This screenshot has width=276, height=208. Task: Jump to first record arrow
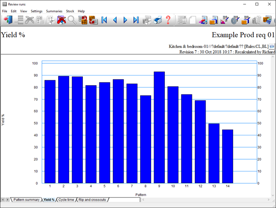pos(104,20)
